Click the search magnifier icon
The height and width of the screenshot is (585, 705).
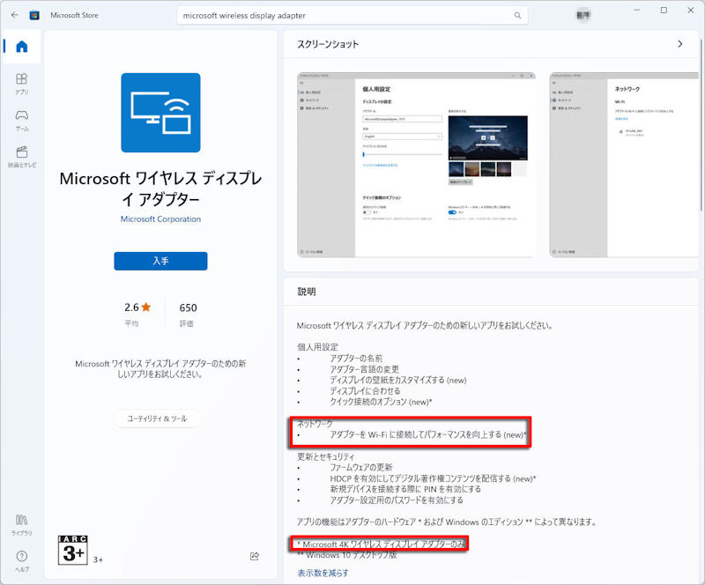[x=517, y=15]
